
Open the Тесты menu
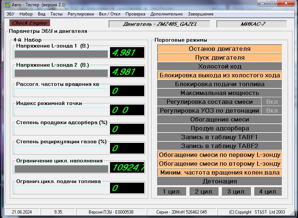pos(56,14)
